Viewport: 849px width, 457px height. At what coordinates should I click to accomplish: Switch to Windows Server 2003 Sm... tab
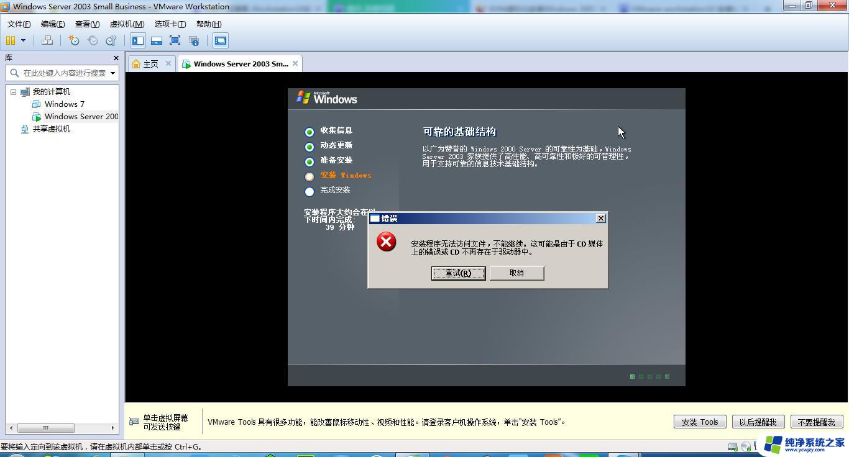[241, 64]
